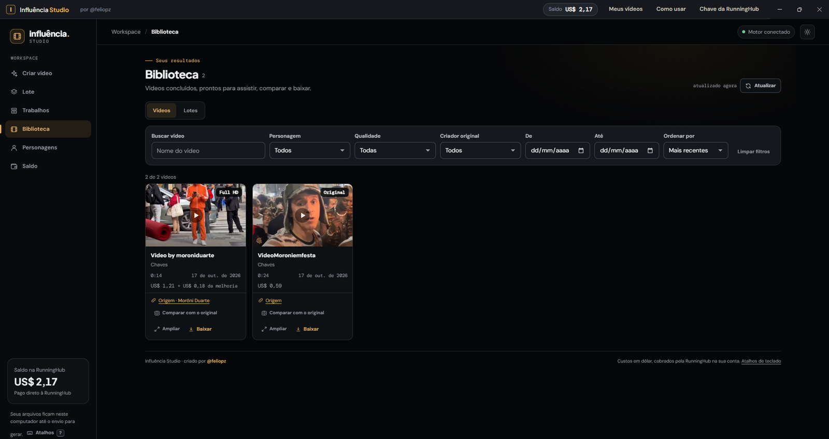Open the Origem link on VideoMoroniemfesta
Image resolution: width=829 pixels, height=439 pixels.
coord(274,301)
